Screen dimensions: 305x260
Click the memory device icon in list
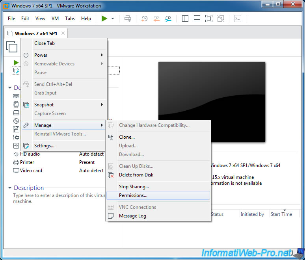click(16, 96)
